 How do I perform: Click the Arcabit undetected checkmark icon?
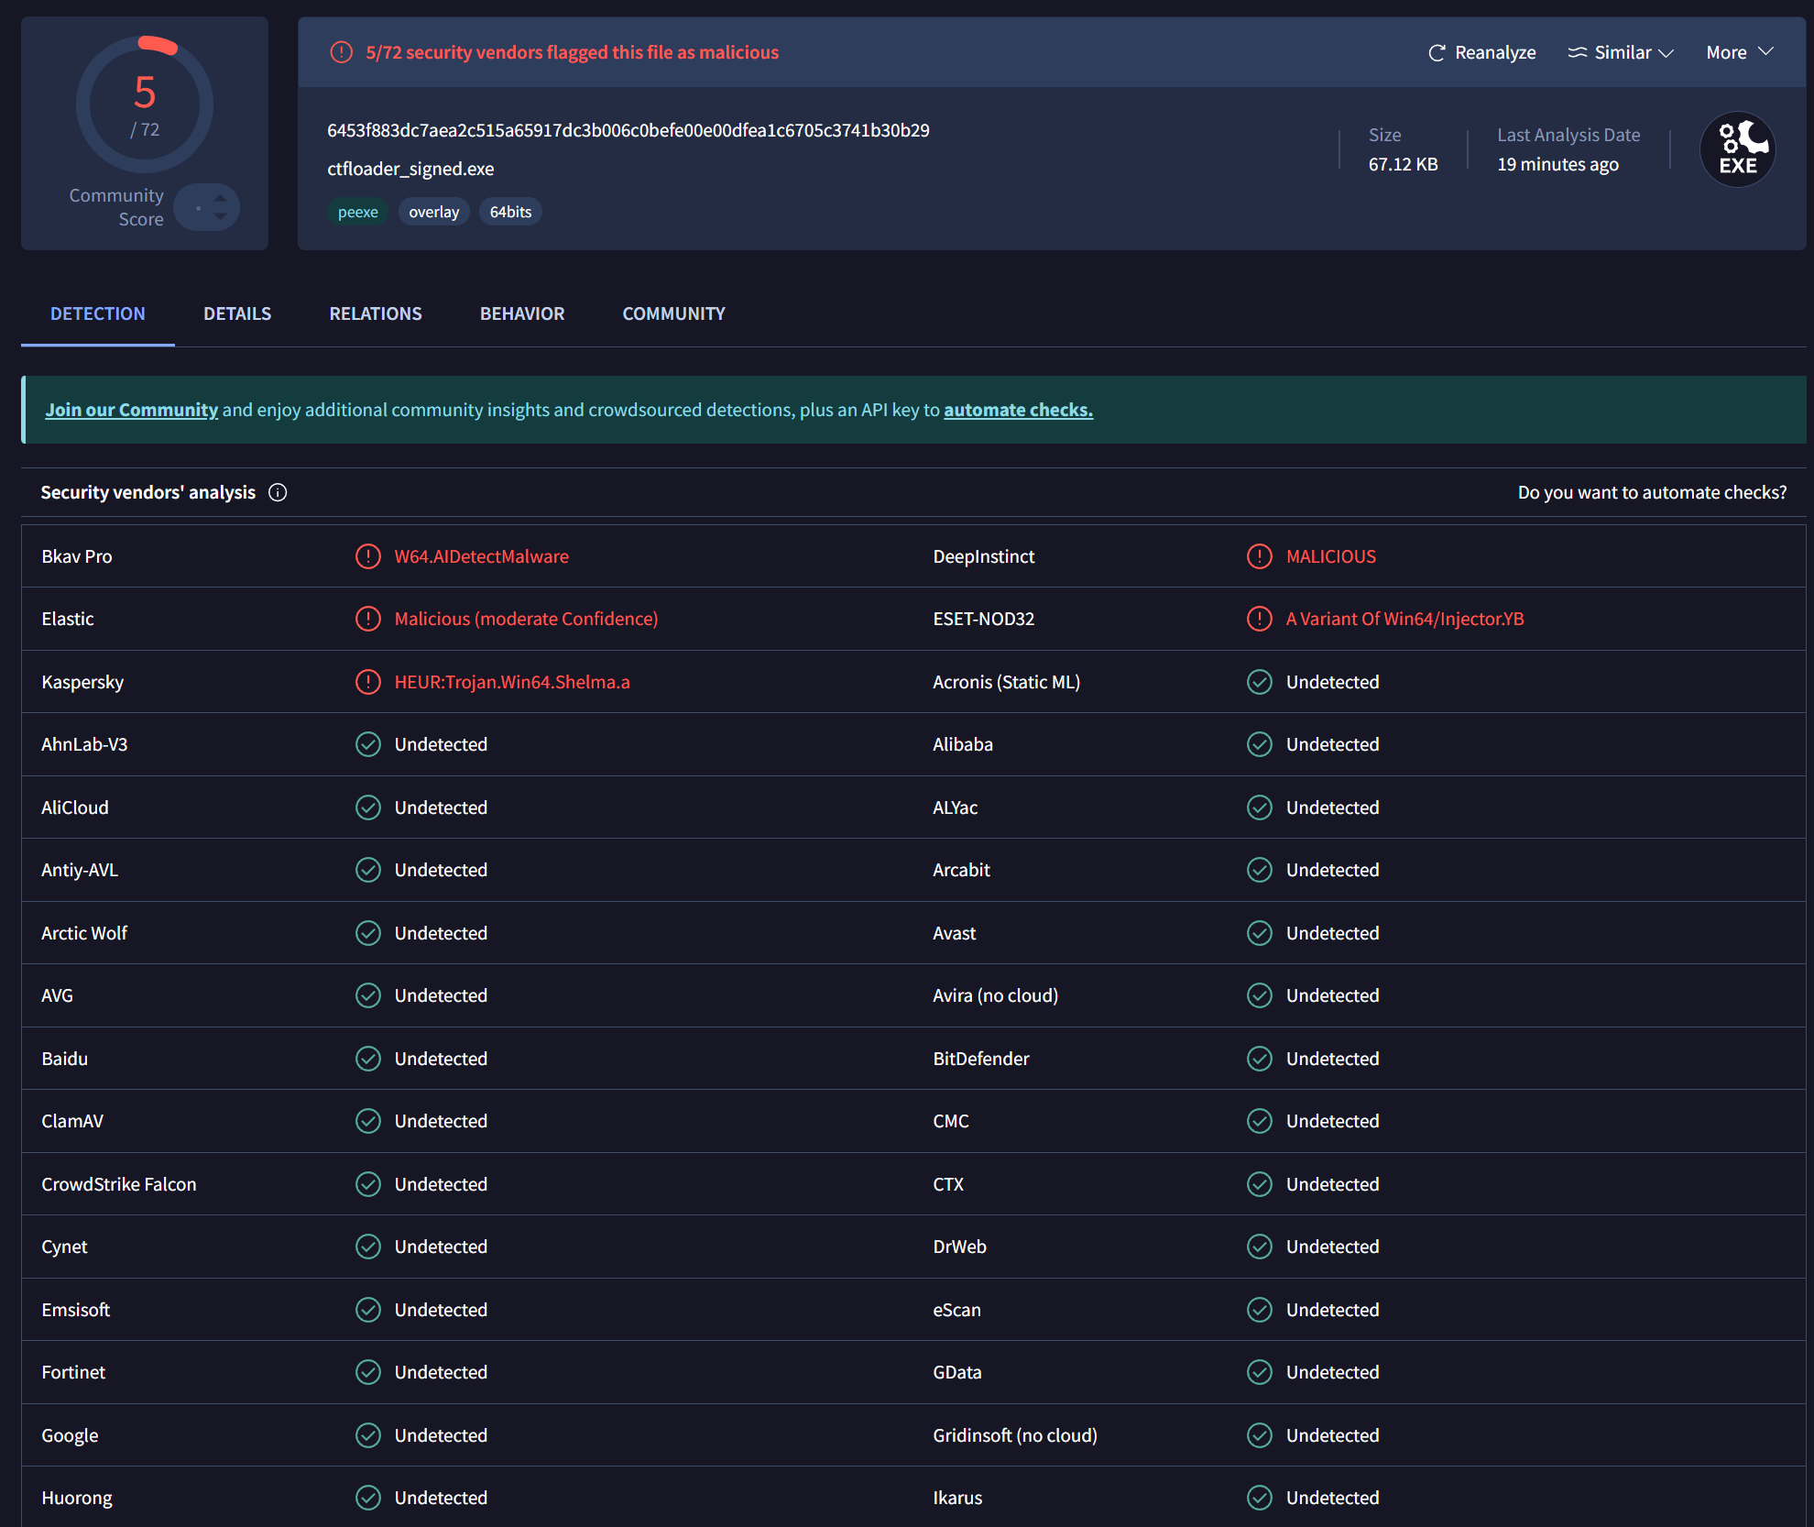(1259, 870)
